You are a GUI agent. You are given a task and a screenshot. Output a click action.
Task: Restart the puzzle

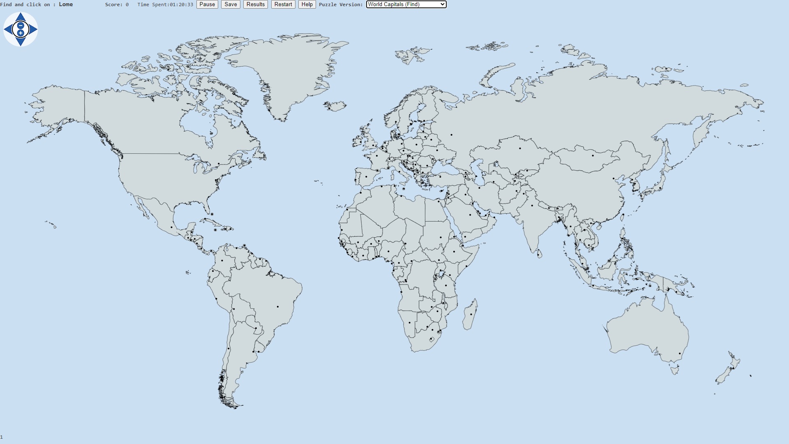pyautogui.click(x=283, y=5)
